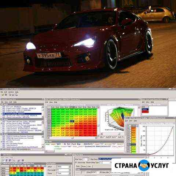The image size is (176, 176).
Task: Select the Radiator Fan Control row
Action: [x=11, y=140]
